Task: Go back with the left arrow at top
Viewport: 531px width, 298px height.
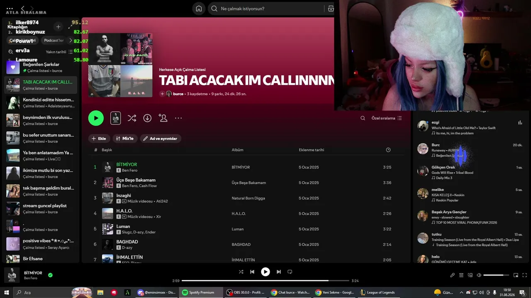Action: pos(23,8)
